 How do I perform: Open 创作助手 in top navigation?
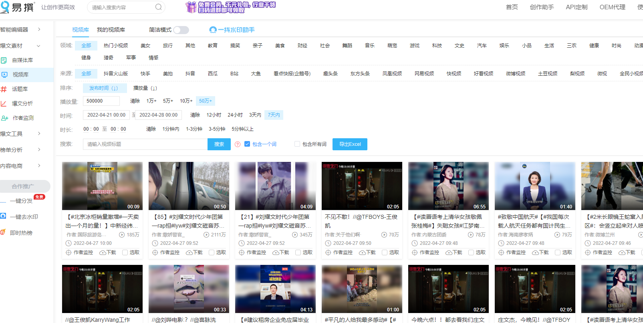[x=542, y=7]
